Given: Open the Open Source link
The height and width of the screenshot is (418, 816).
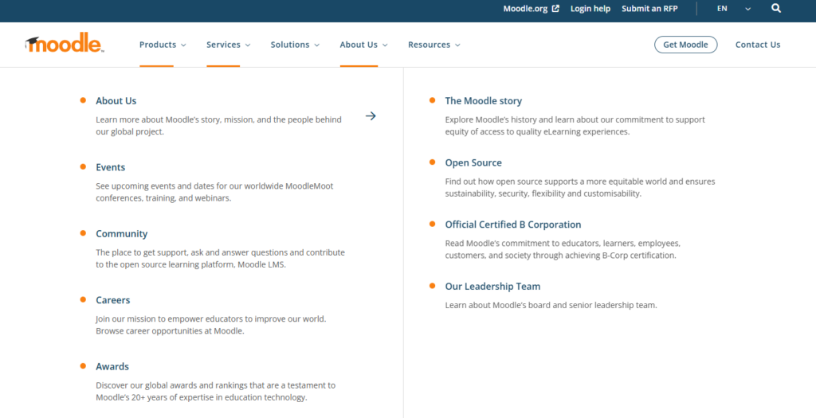Looking at the screenshot, I should (x=473, y=162).
